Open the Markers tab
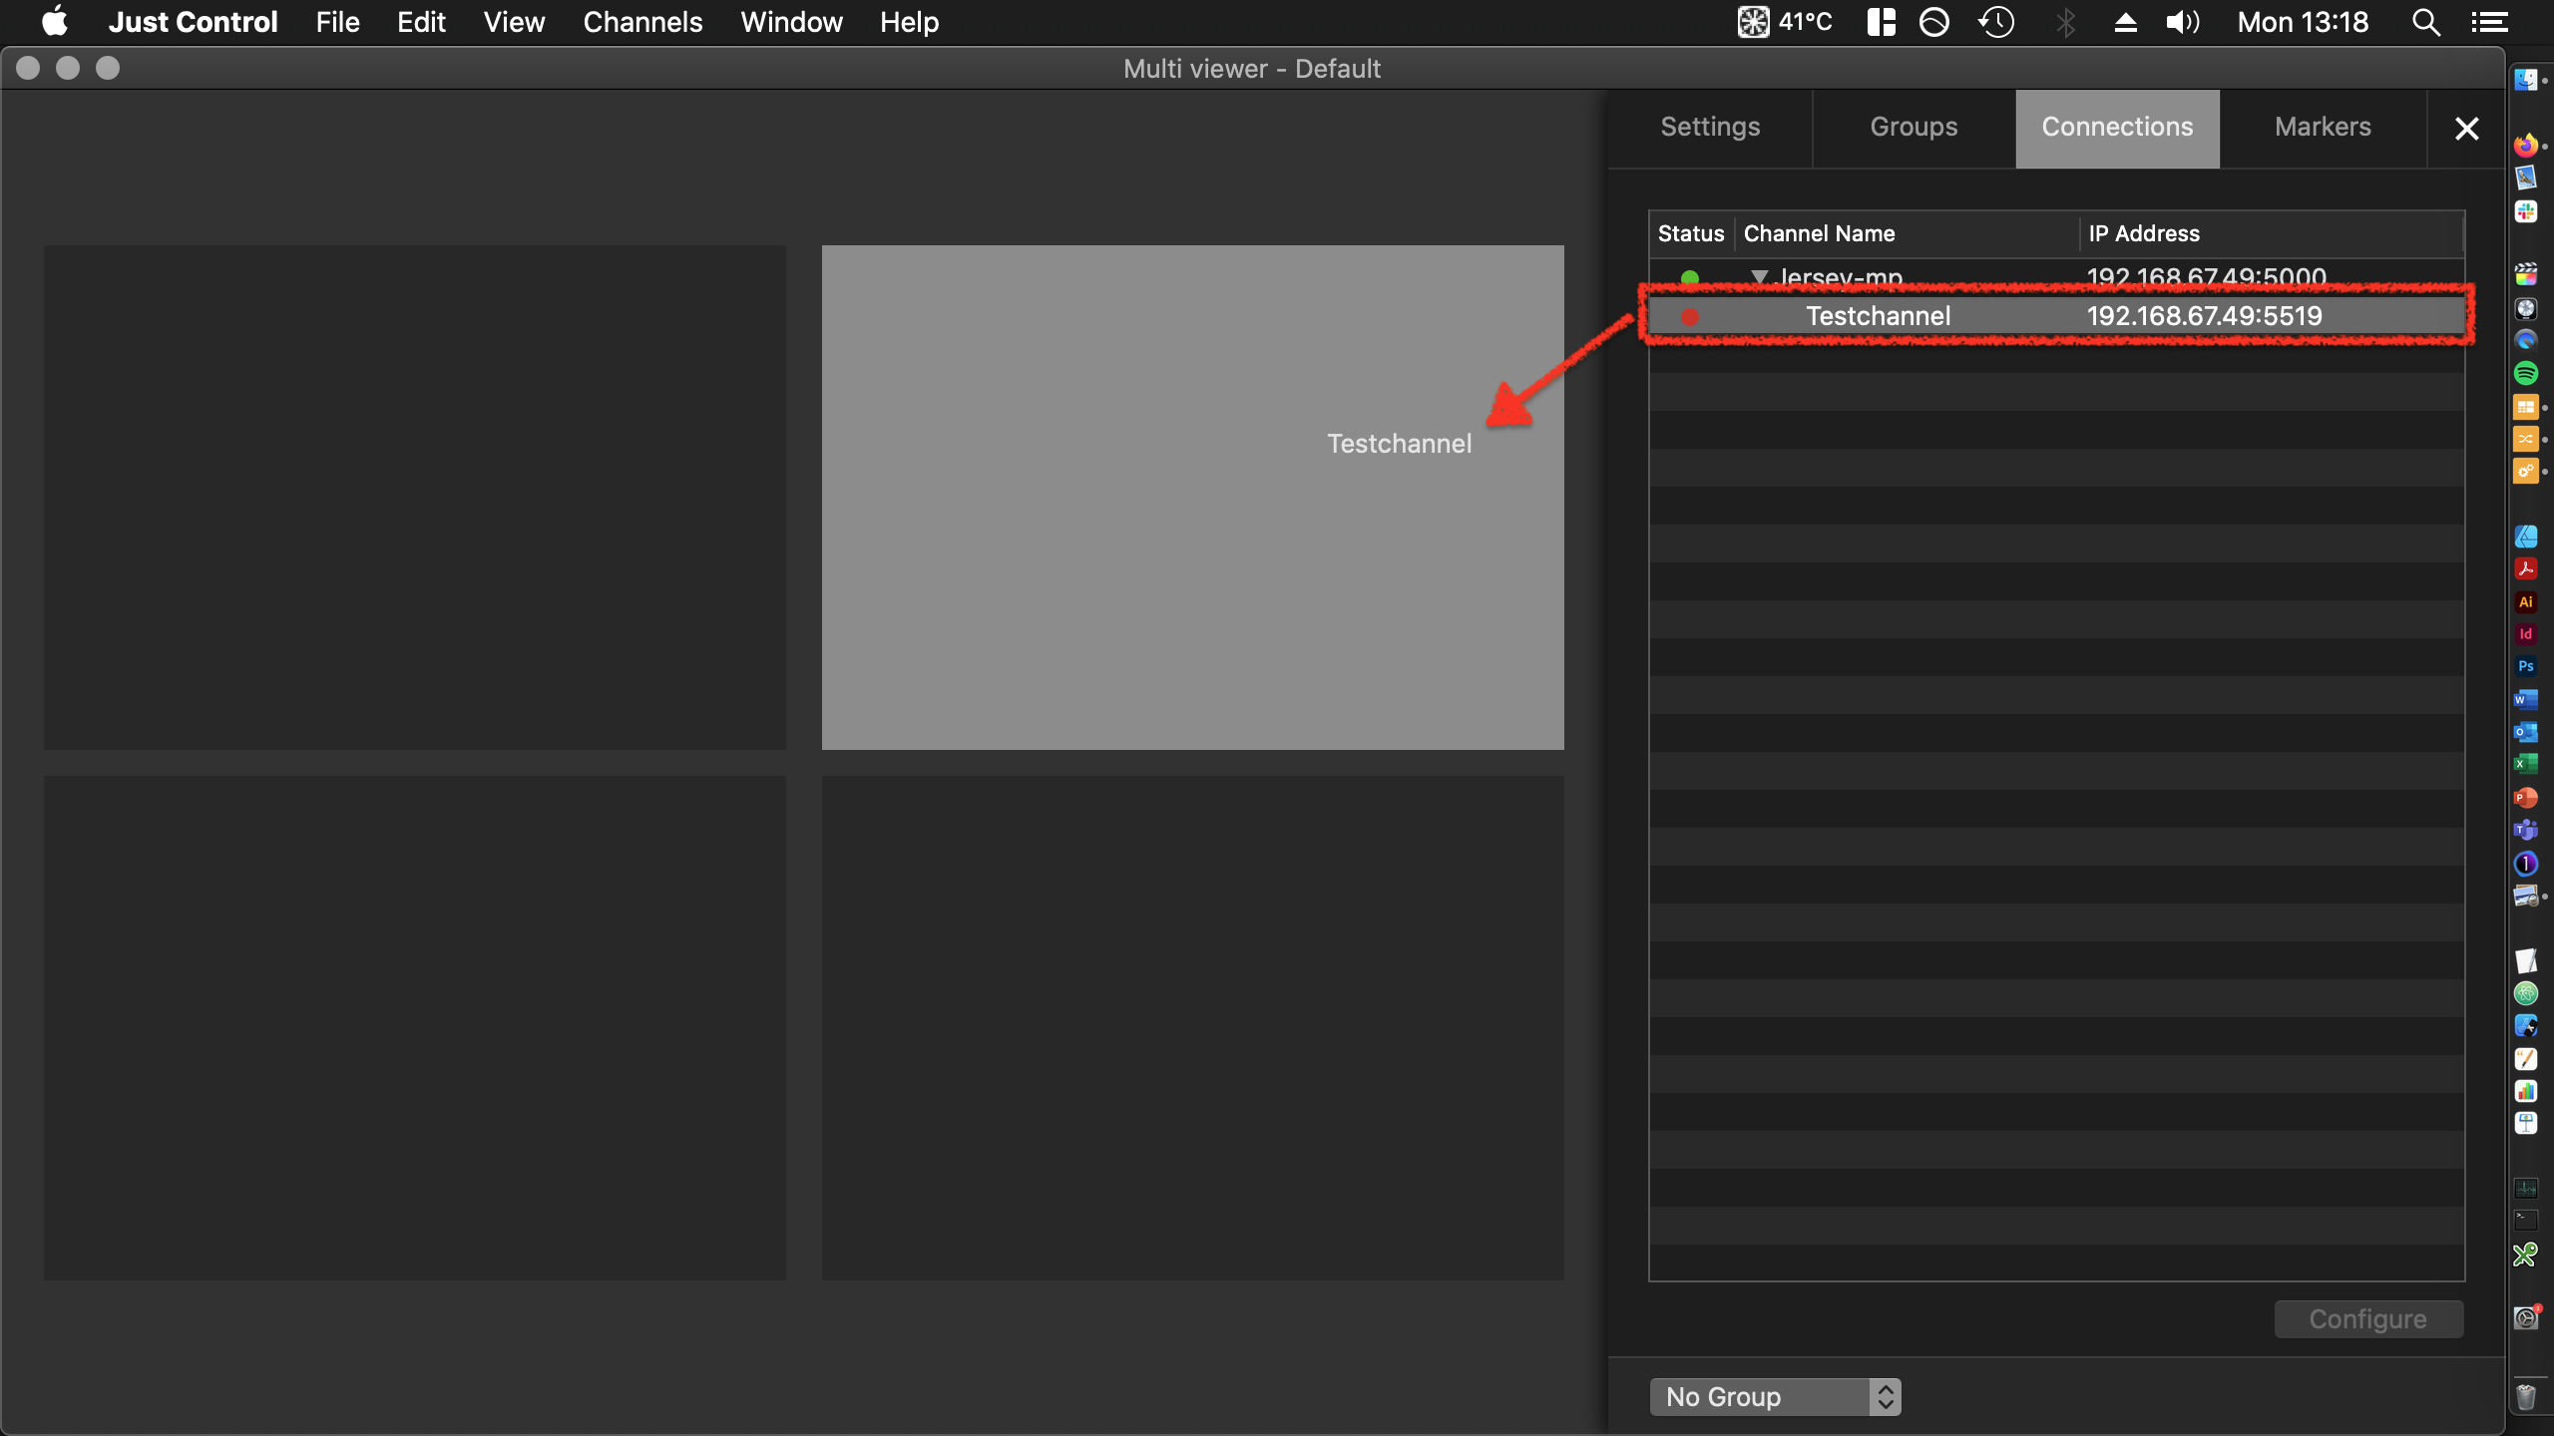This screenshot has width=2554, height=1436. click(2323, 128)
